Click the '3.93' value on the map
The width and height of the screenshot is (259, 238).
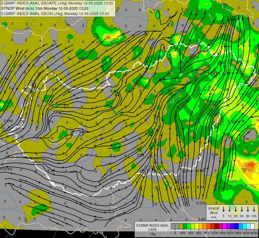click(x=202, y=219)
